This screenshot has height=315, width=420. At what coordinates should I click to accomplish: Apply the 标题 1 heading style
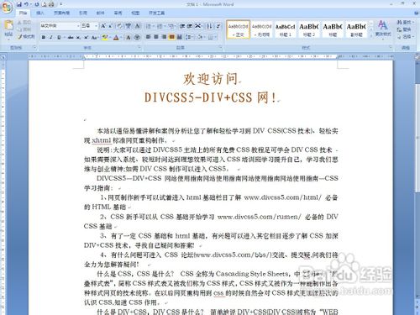point(285,29)
